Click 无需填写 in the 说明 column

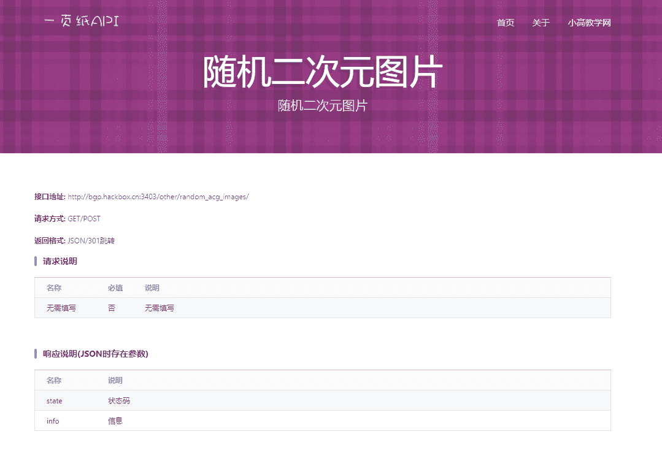(160, 308)
